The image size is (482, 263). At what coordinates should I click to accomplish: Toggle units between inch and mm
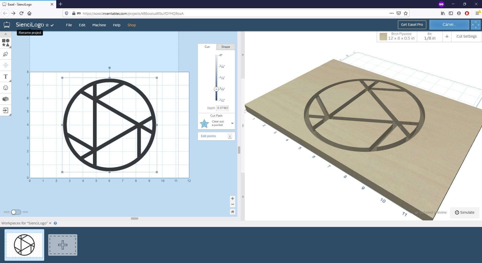(x=16, y=212)
